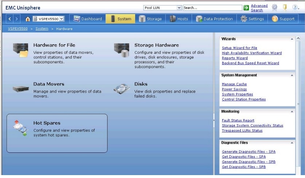
Task: Open the Fault Status Report link
Action: [238, 120]
